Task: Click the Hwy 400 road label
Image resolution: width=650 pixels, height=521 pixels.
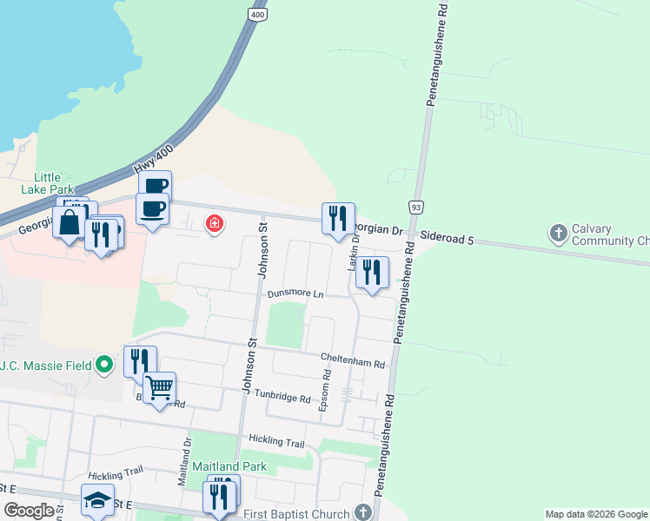Action: pos(154,159)
